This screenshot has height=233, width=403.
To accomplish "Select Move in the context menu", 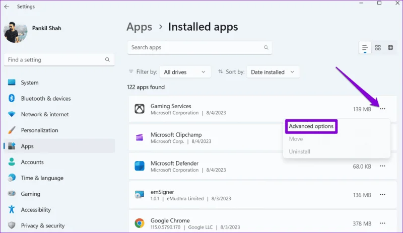I will [296, 139].
